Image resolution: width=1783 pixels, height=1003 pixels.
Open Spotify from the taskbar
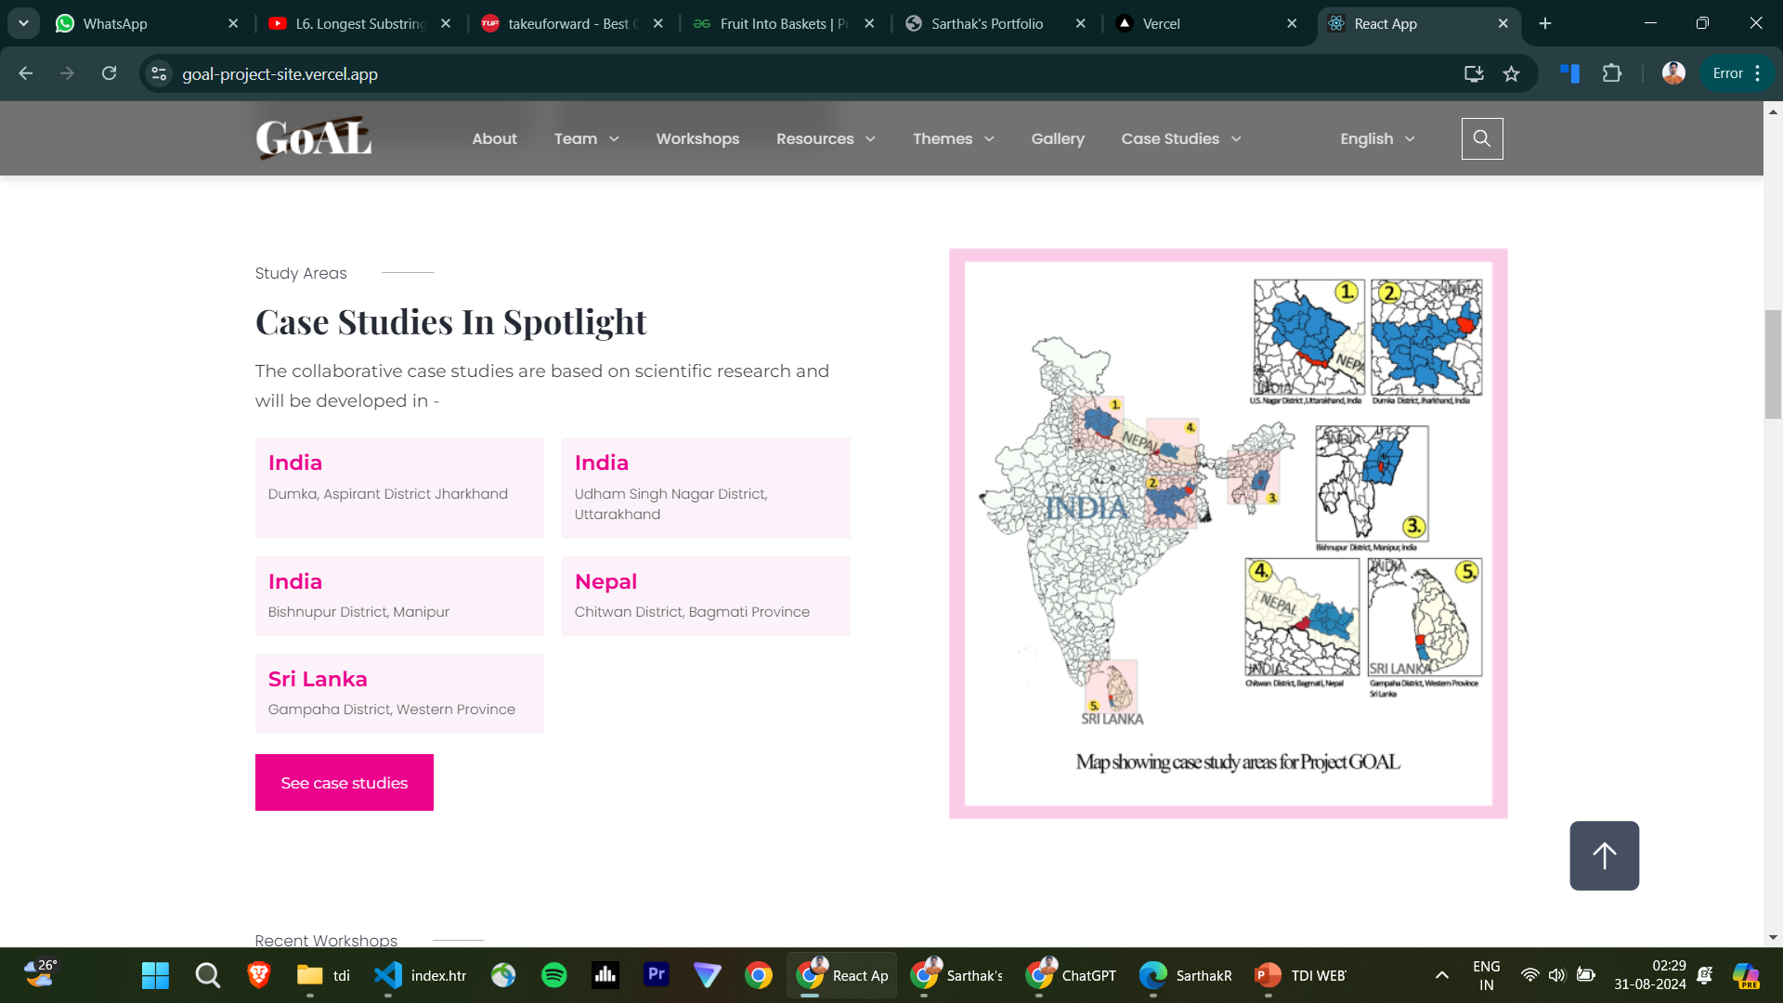coord(554,975)
